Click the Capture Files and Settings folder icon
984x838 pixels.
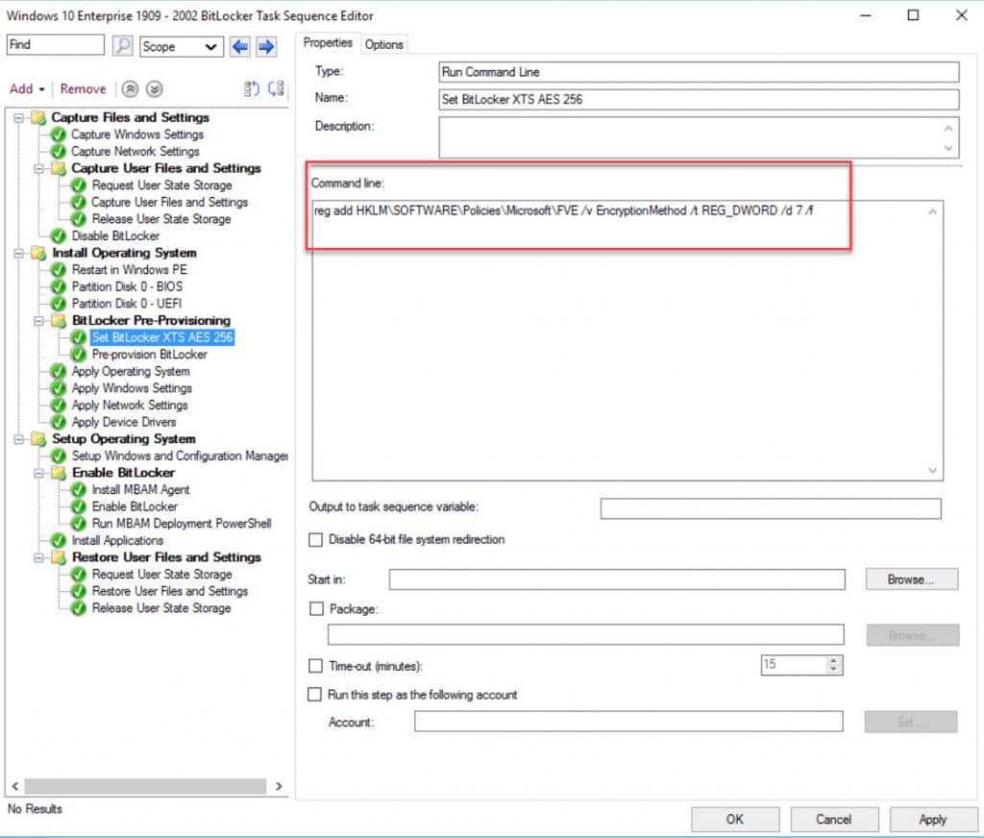click(x=38, y=117)
